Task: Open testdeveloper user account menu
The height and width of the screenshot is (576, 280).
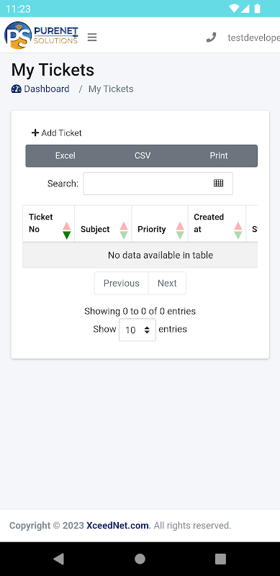Action: [253, 37]
